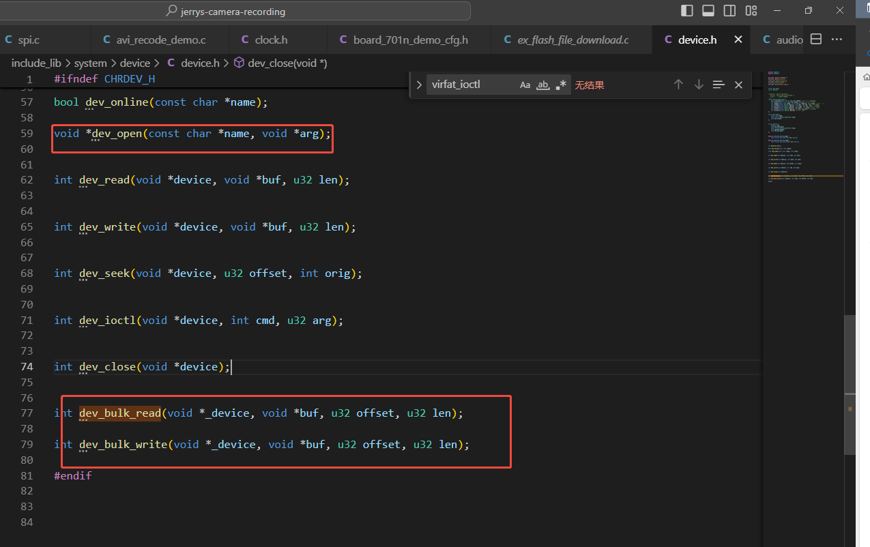Toggle bottom panel layout icon
Image resolution: width=870 pixels, height=547 pixels.
[x=708, y=11]
